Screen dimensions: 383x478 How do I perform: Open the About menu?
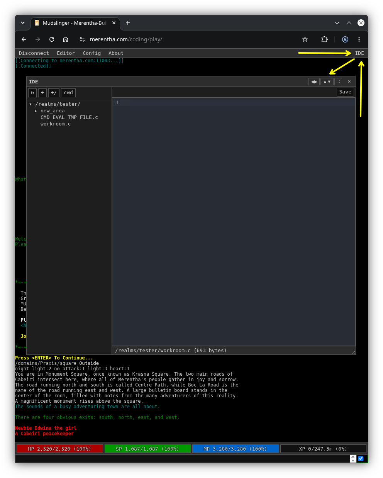[x=116, y=53]
